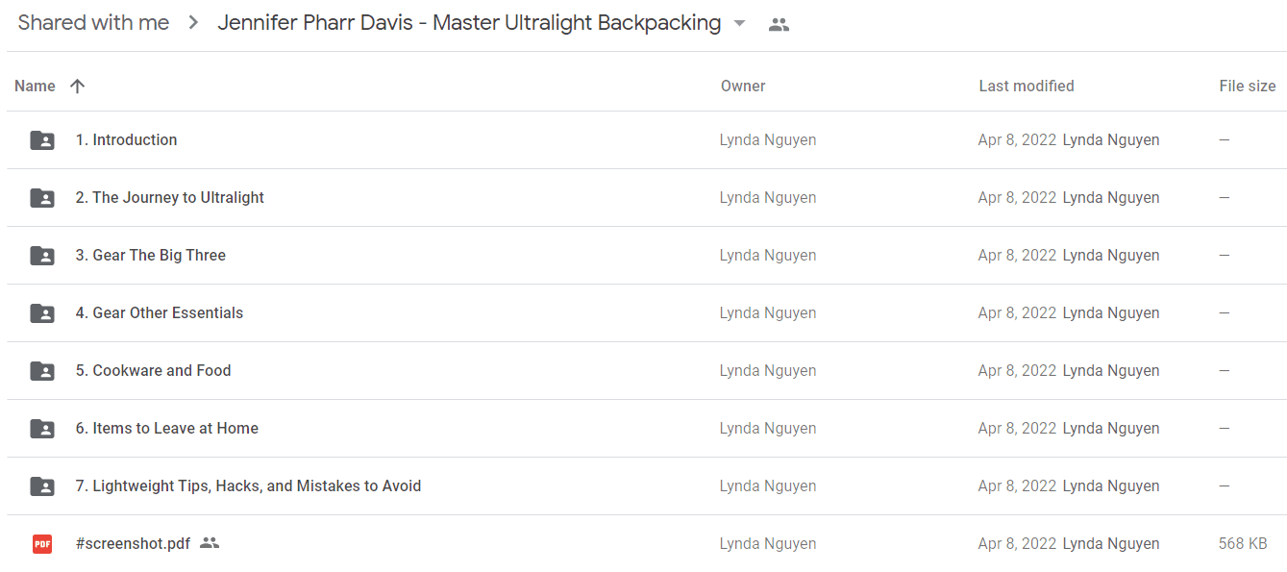This screenshot has height=572, width=1287.
Task: Click the breadcrumb chevron after Shared with me
Action: [x=194, y=23]
